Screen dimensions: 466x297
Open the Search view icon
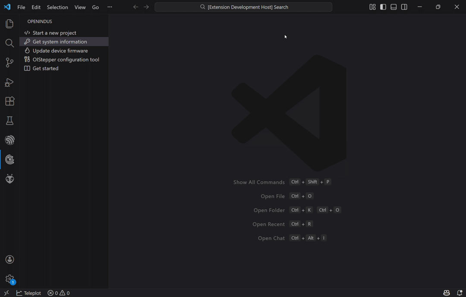coord(9,43)
